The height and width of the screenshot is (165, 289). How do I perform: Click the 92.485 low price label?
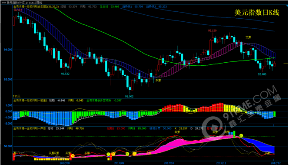tap(262, 74)
